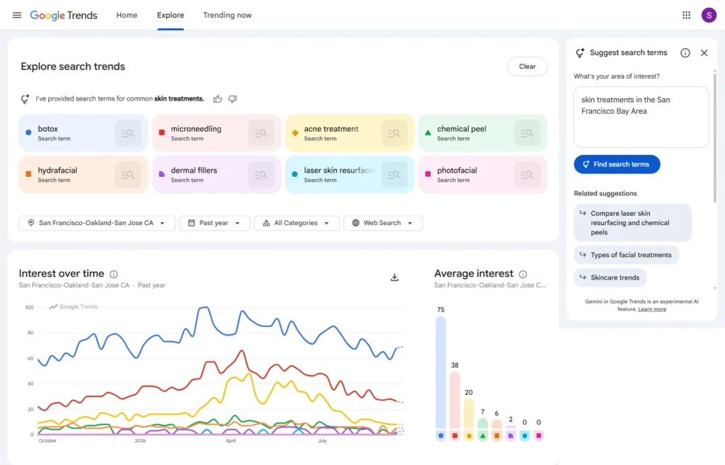The height and width of the screenshot is (465, 725).
Task: Open the Google apps grid
Action: (x=686, y=16)
